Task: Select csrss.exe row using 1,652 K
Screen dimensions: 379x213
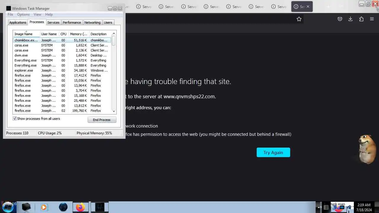Action: tap(62, 45)
